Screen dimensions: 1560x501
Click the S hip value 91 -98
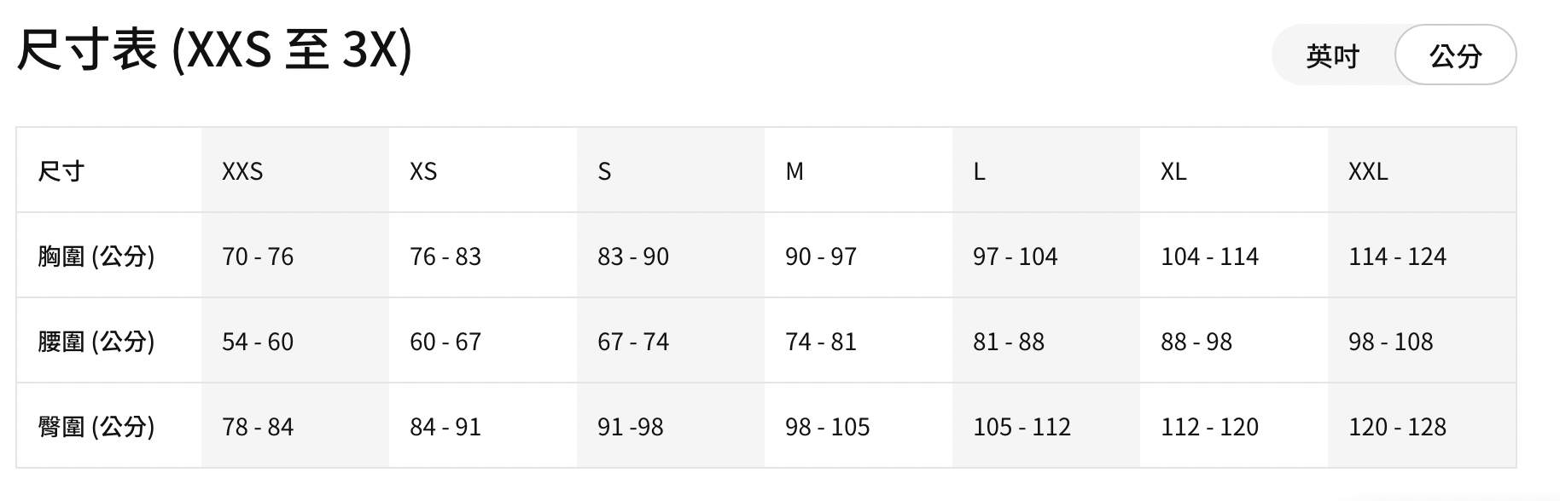coord(631,427)
